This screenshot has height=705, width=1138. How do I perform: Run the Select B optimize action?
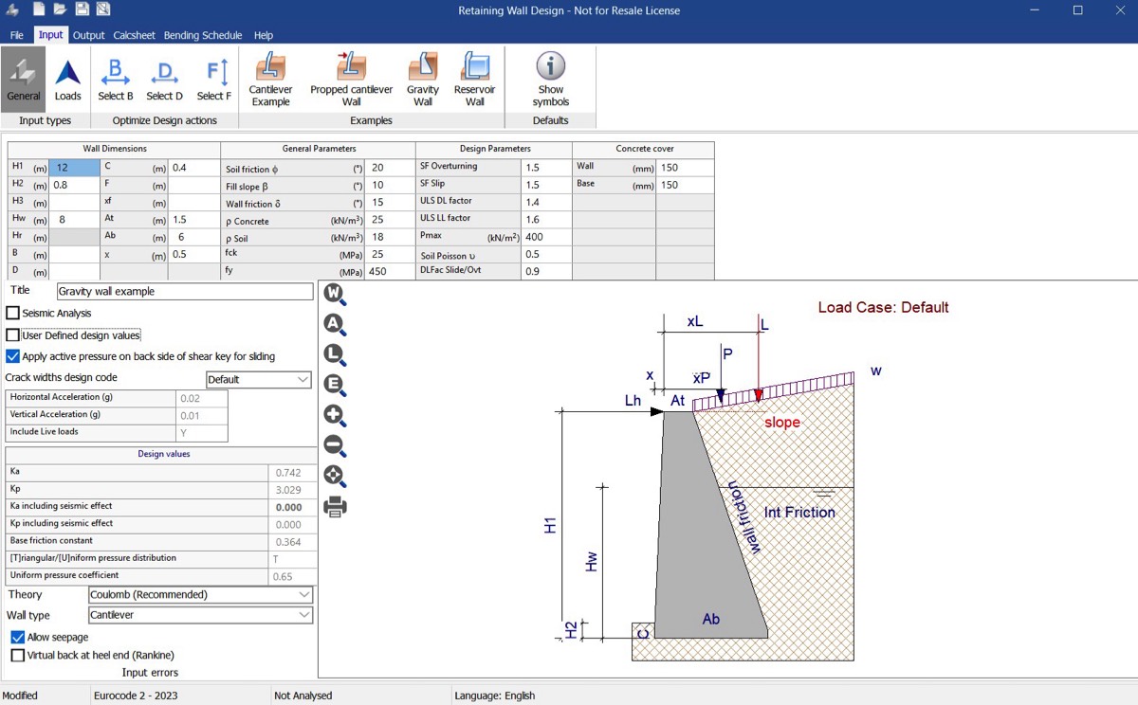[116, 80]
